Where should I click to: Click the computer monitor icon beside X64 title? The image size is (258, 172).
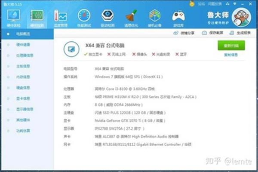point(71,49)
